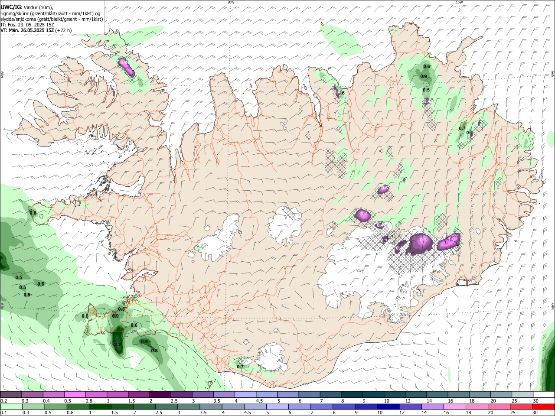This screenshot has height=416, width=555.
Task: Select the lavender swatch labeled 14 in bottom row
Action: click(x=431, y=407)
